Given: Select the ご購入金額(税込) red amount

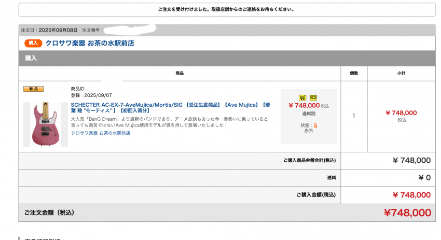Looking at the screenshot, I should 411,195.
